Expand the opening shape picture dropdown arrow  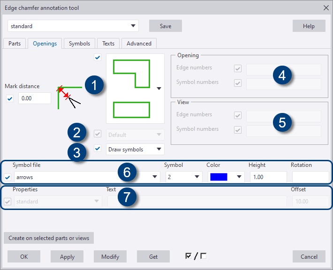coord(159,88)
